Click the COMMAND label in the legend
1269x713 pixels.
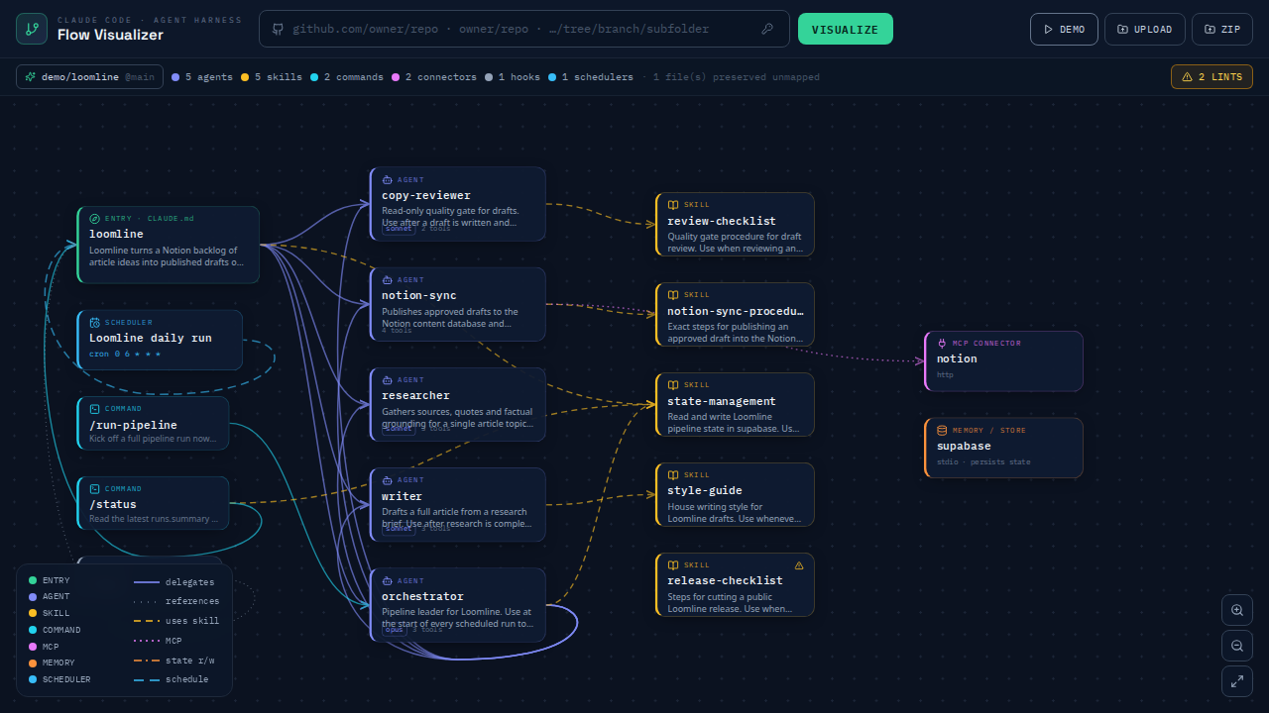click(61, 630)
